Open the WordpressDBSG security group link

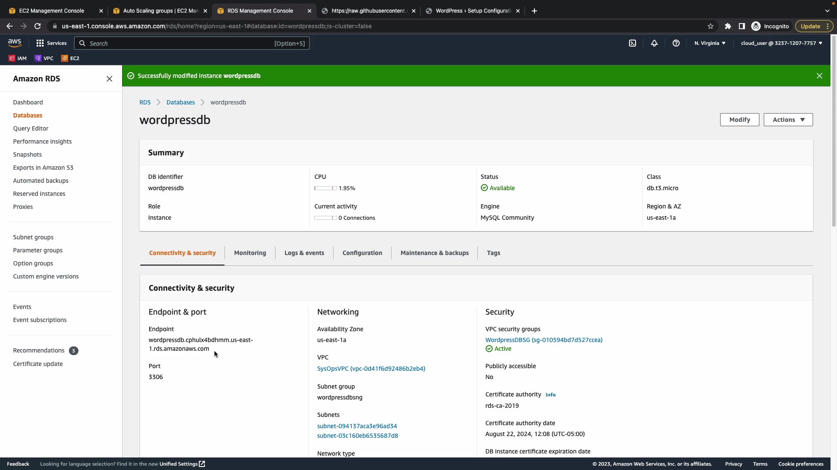(x=544, y=340)
